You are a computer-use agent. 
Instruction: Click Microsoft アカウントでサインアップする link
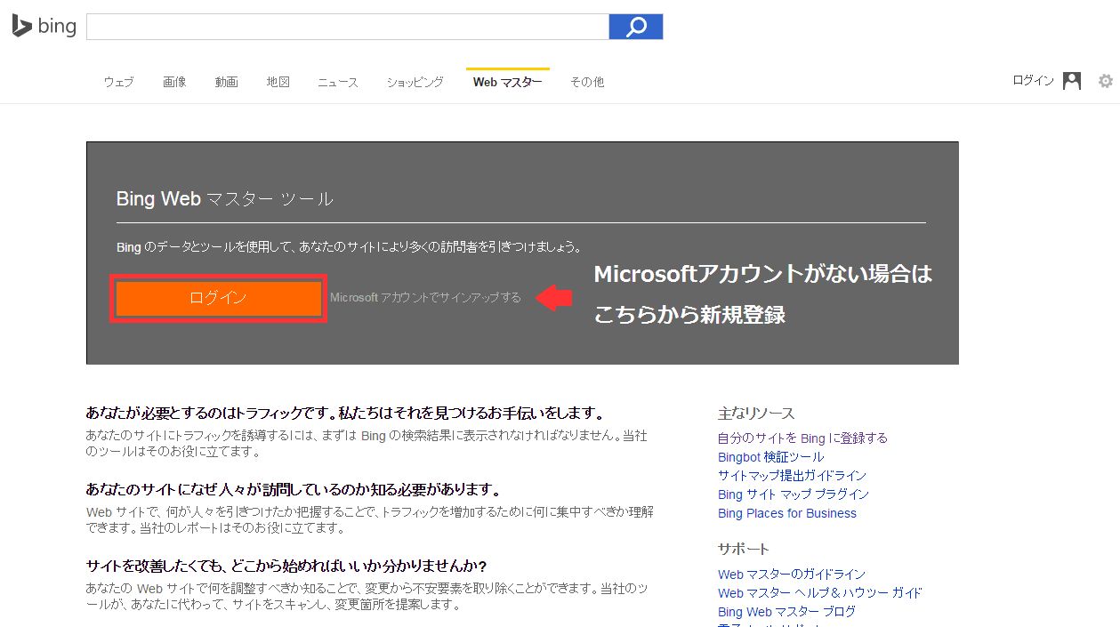(x=425, y=297)
